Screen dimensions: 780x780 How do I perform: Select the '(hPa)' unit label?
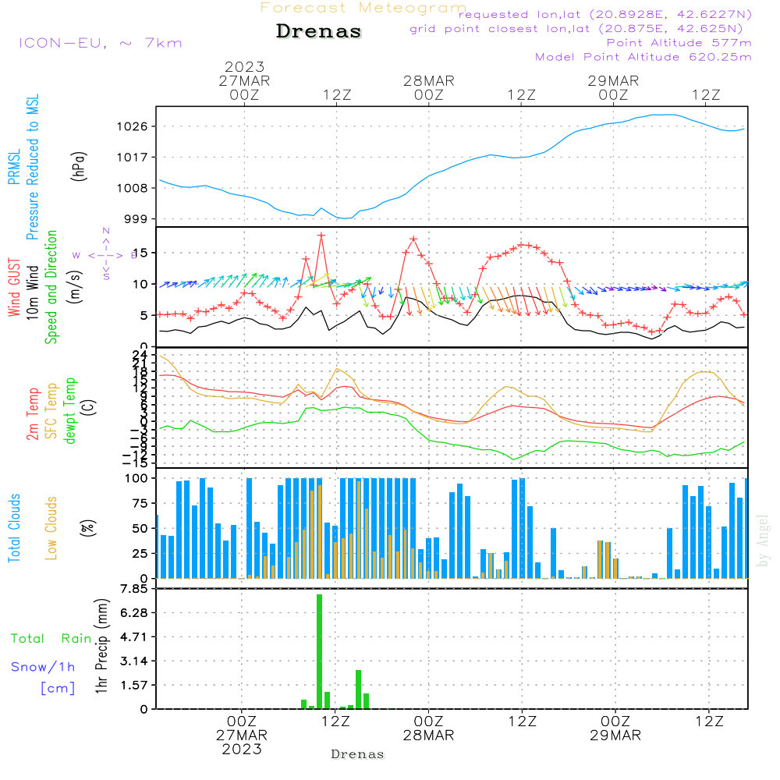click(79, 166)
